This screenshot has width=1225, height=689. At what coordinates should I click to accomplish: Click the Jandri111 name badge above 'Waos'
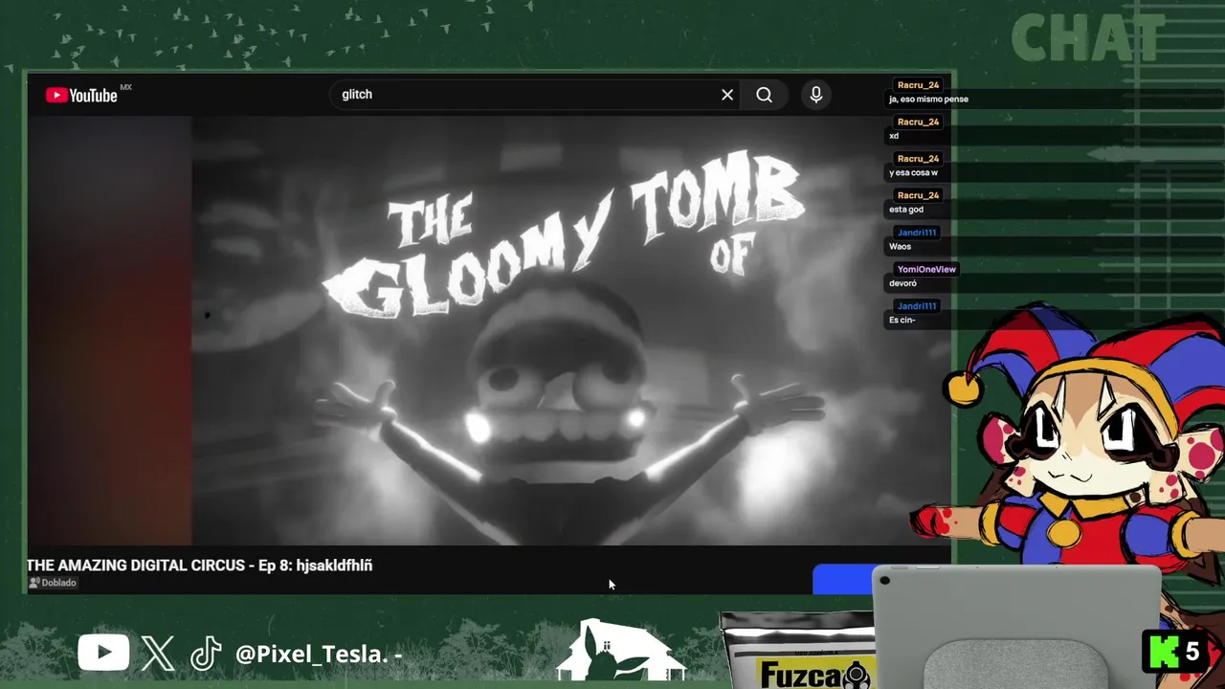click(x=917, y=233)
